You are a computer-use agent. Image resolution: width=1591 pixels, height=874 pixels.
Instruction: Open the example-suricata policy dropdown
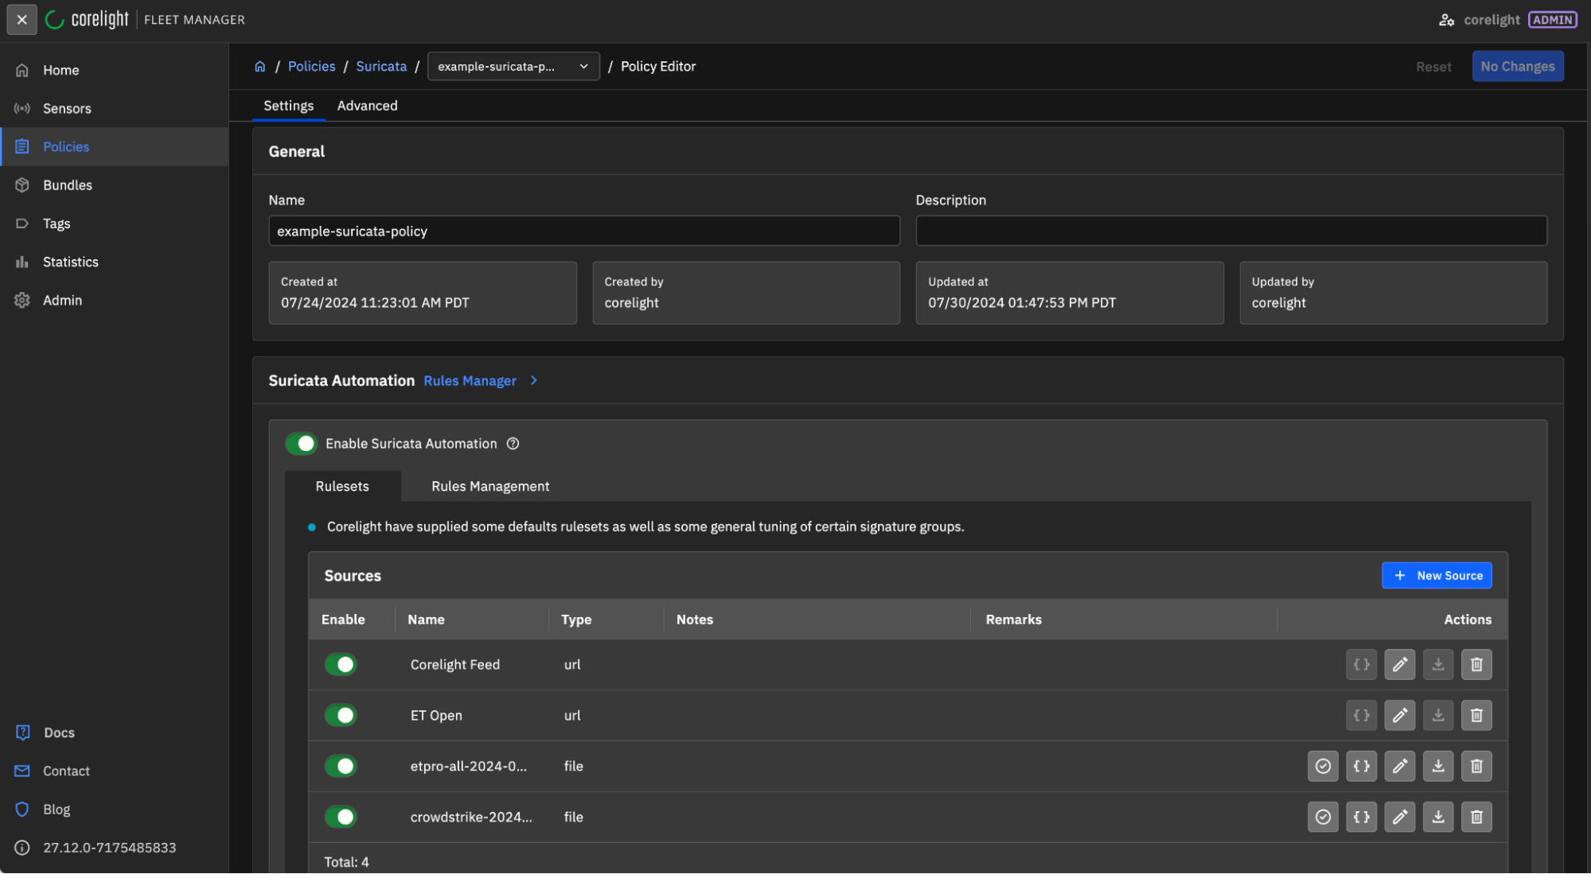[x=513, y=67]
